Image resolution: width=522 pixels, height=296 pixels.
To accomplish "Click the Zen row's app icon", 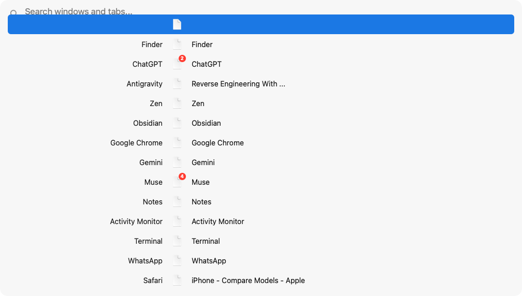I will coord(177,103).
